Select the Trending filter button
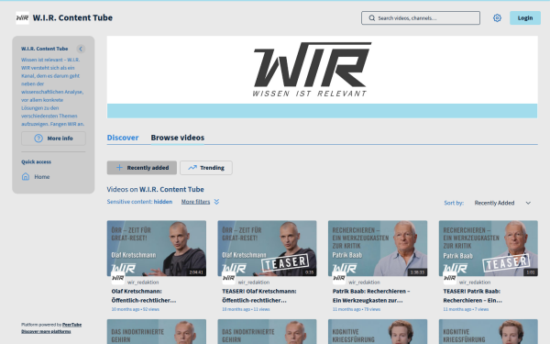The image size is (550, 344). 206,168
